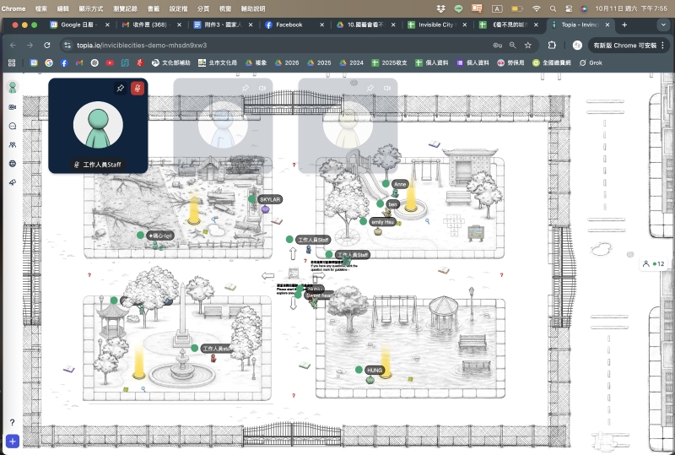The width and height of the screenshot is (675, 455).
Task: Click the yellow glowing beacon near HUNG
Action: pos(386,361)
